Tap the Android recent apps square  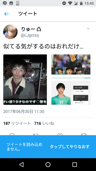[x=75, y=165]
